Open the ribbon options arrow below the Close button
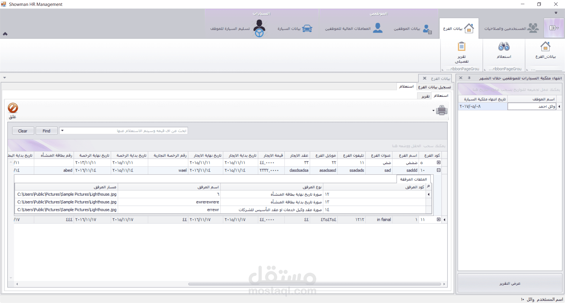 556,13
